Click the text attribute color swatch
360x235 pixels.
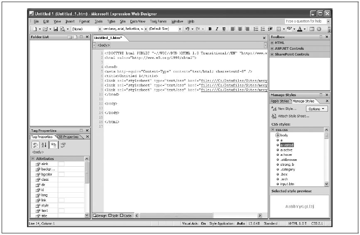(x=61, y=211)
